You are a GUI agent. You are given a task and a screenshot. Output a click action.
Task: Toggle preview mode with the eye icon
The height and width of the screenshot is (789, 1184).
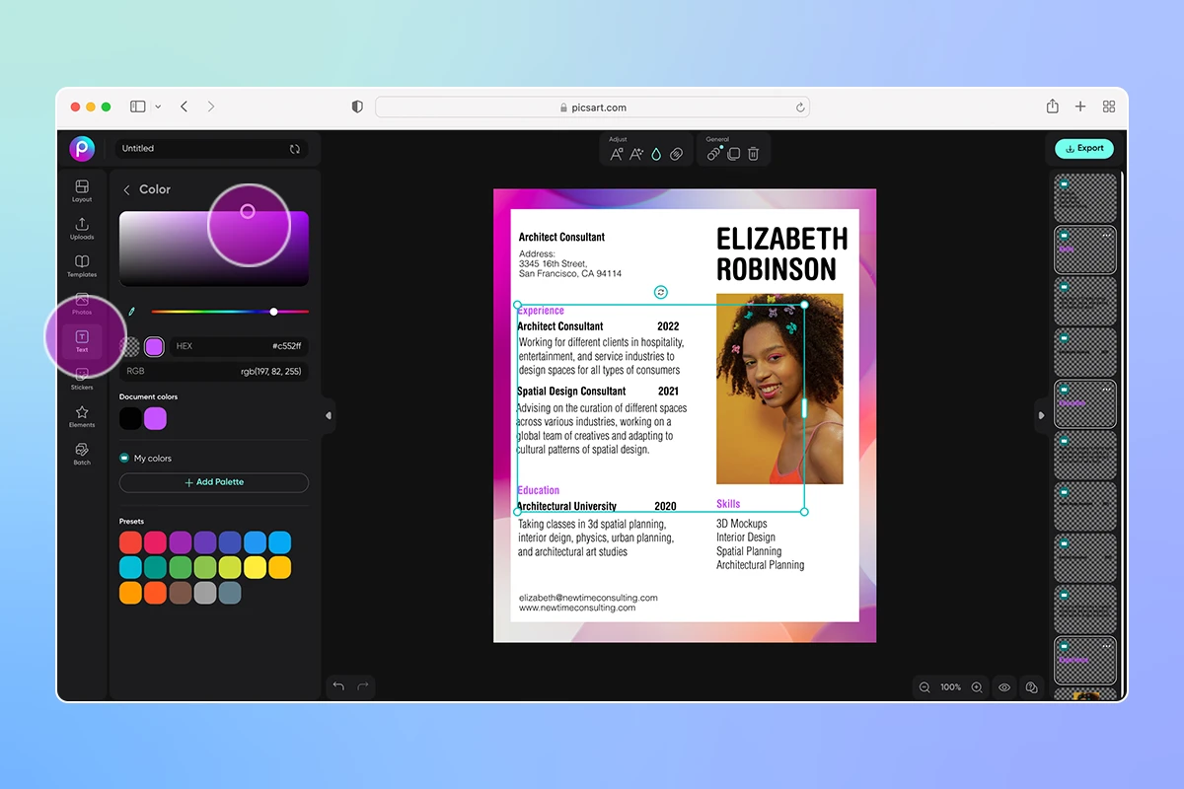[1003, 686]
